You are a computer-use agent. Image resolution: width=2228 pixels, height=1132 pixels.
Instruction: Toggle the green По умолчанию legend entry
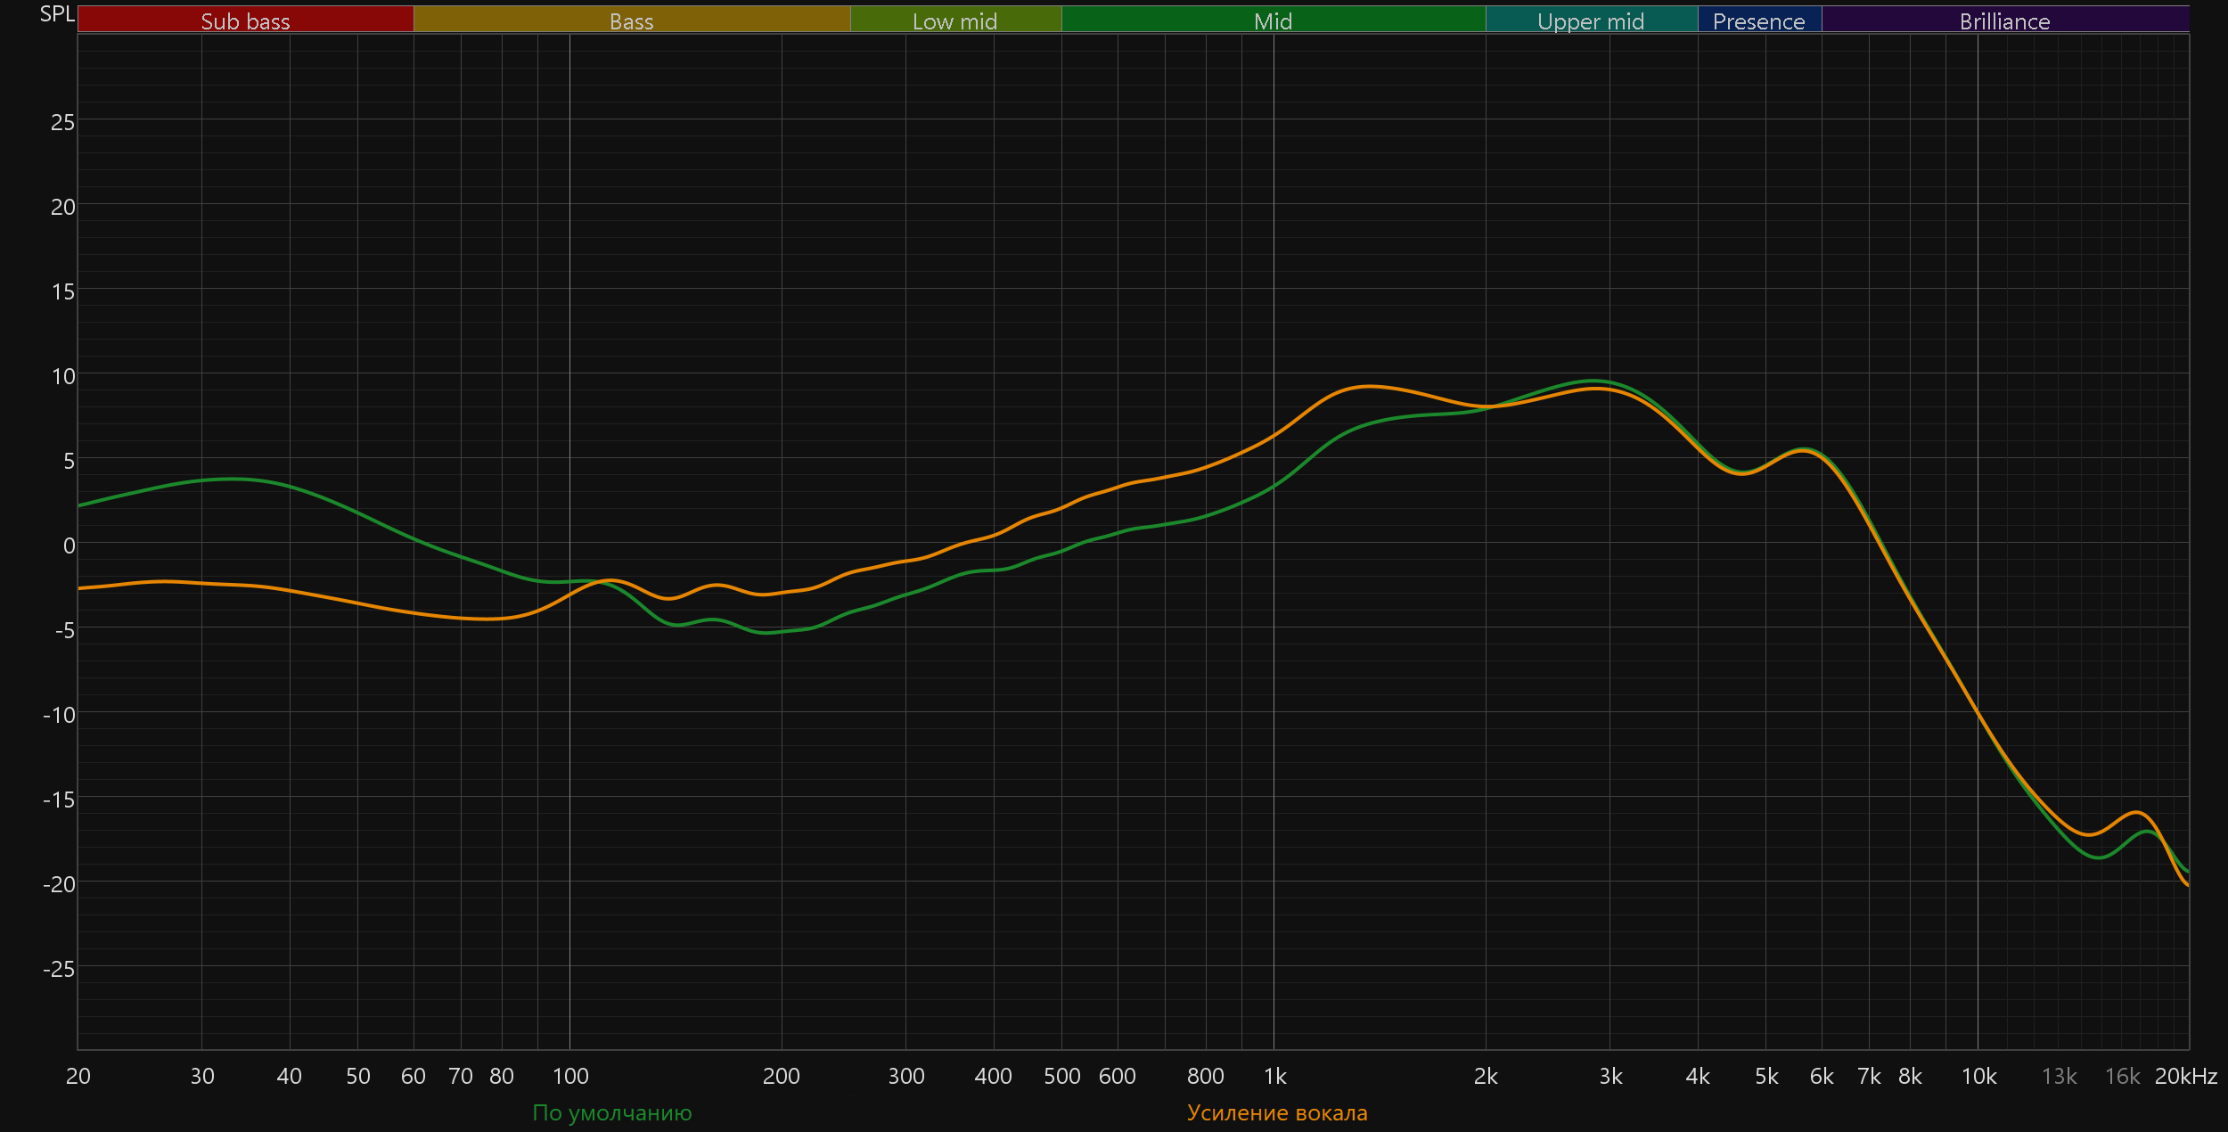[611, 1112]
